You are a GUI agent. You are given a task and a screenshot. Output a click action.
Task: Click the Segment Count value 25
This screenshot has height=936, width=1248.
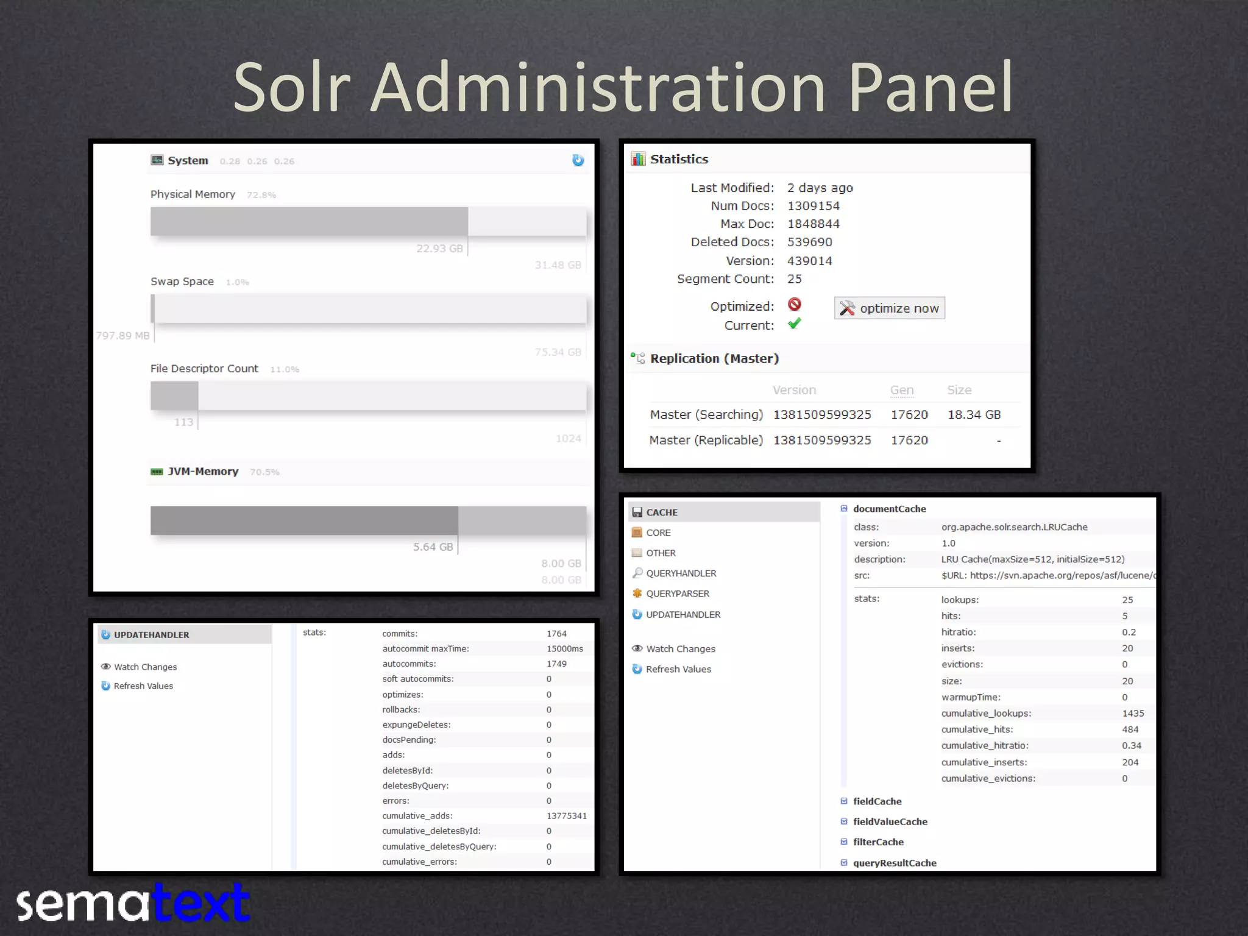pos(795,278)
